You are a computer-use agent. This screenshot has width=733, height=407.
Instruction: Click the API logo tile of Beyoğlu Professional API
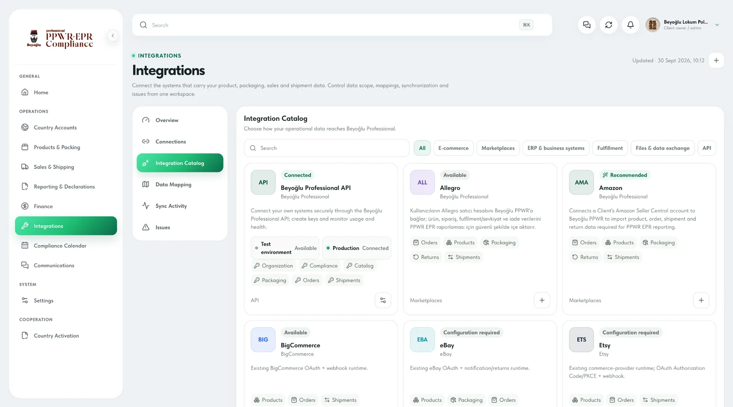[263, 182]
